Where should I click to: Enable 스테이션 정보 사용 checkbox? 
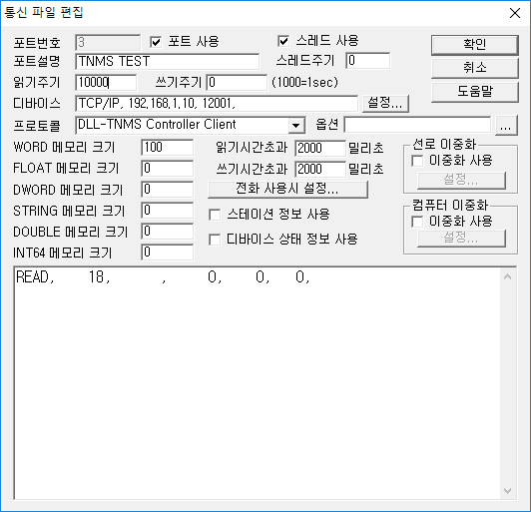click(x=215, y=215)
